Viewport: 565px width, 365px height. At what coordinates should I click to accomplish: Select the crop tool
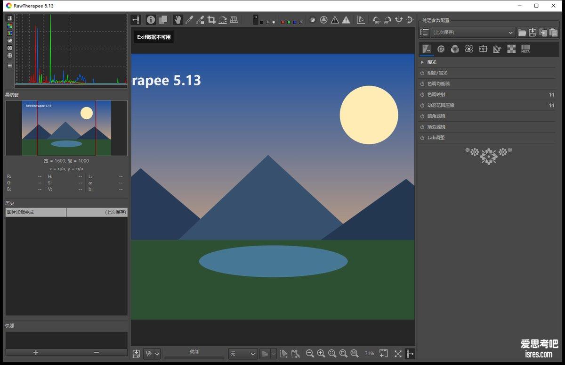211,20
